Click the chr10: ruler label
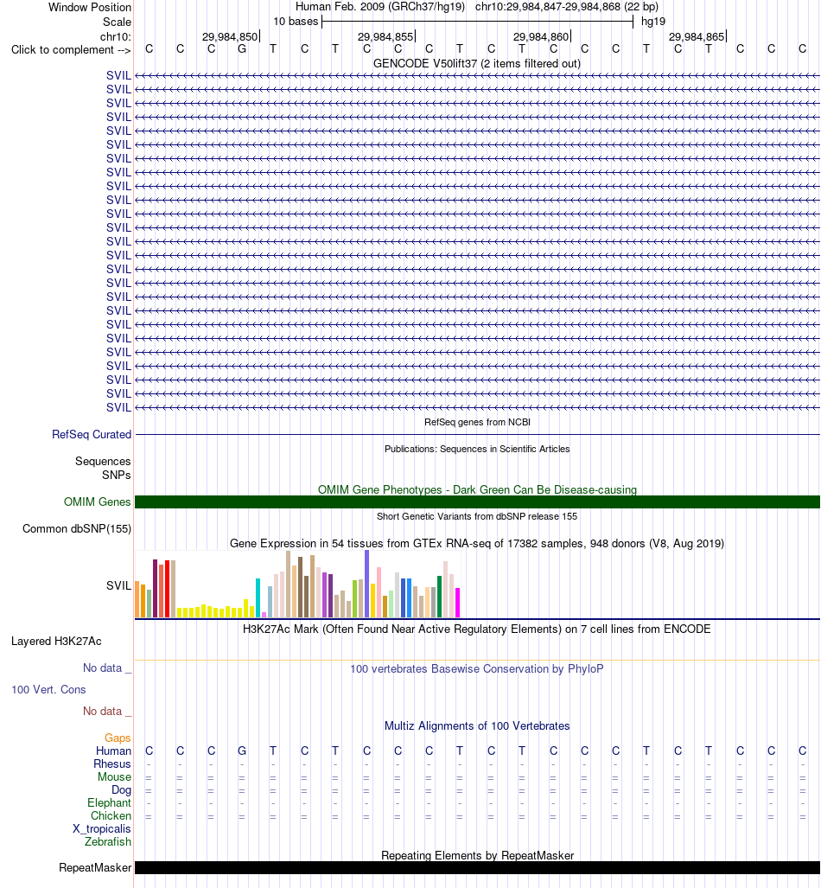 [x=116, y=37]
